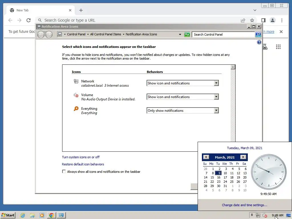Image resolution: width=292 pixels, height=219 pixels.
Task: Click Show desktop tray button
Action: 289,216
